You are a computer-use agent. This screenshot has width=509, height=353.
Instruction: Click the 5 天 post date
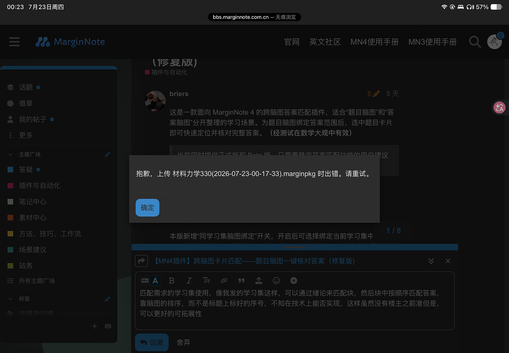pos(392,94)
